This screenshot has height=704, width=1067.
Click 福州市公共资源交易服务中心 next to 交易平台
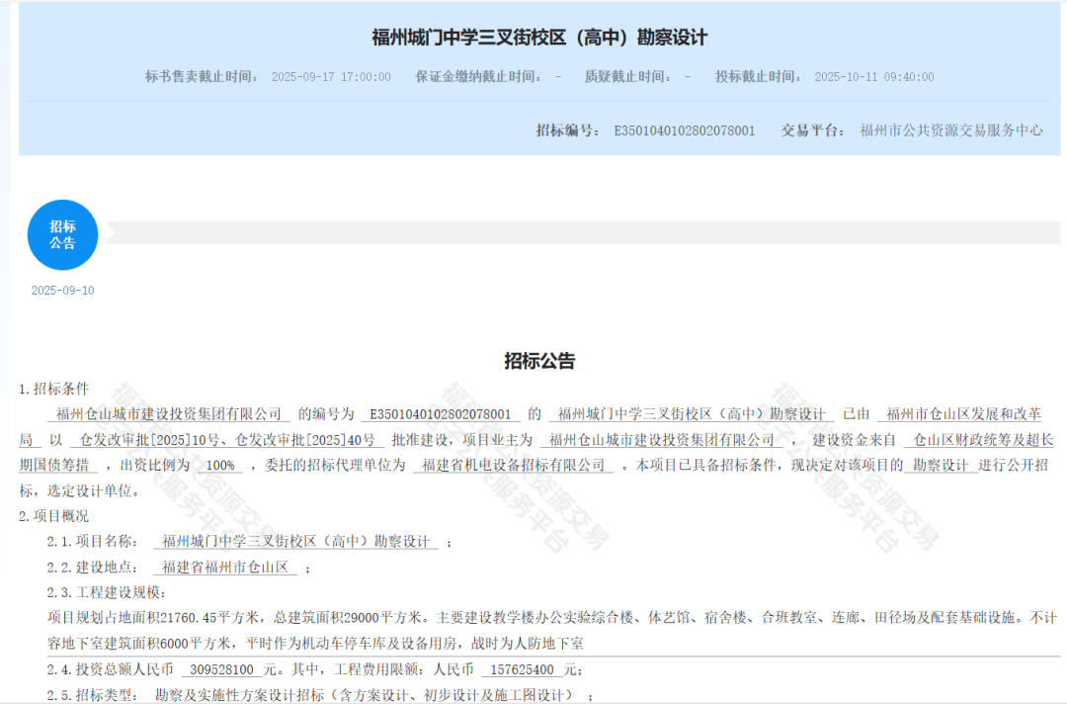950,131
